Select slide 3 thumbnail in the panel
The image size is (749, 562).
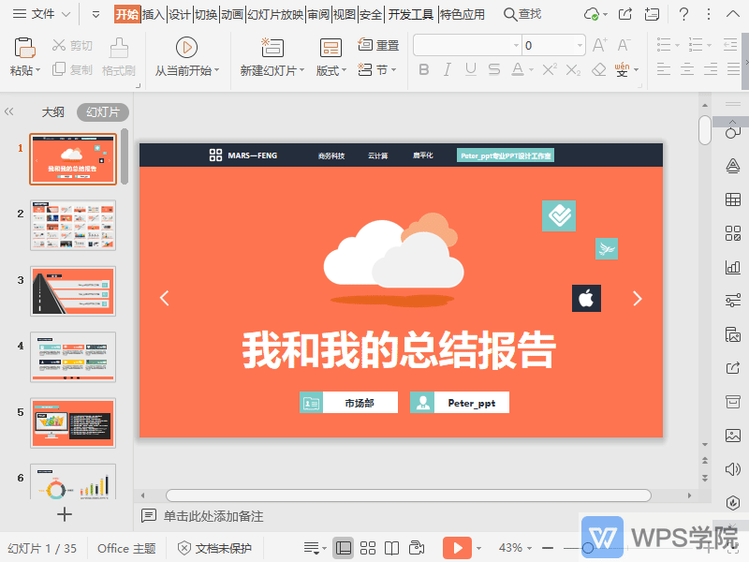click(x=73, y=291)
